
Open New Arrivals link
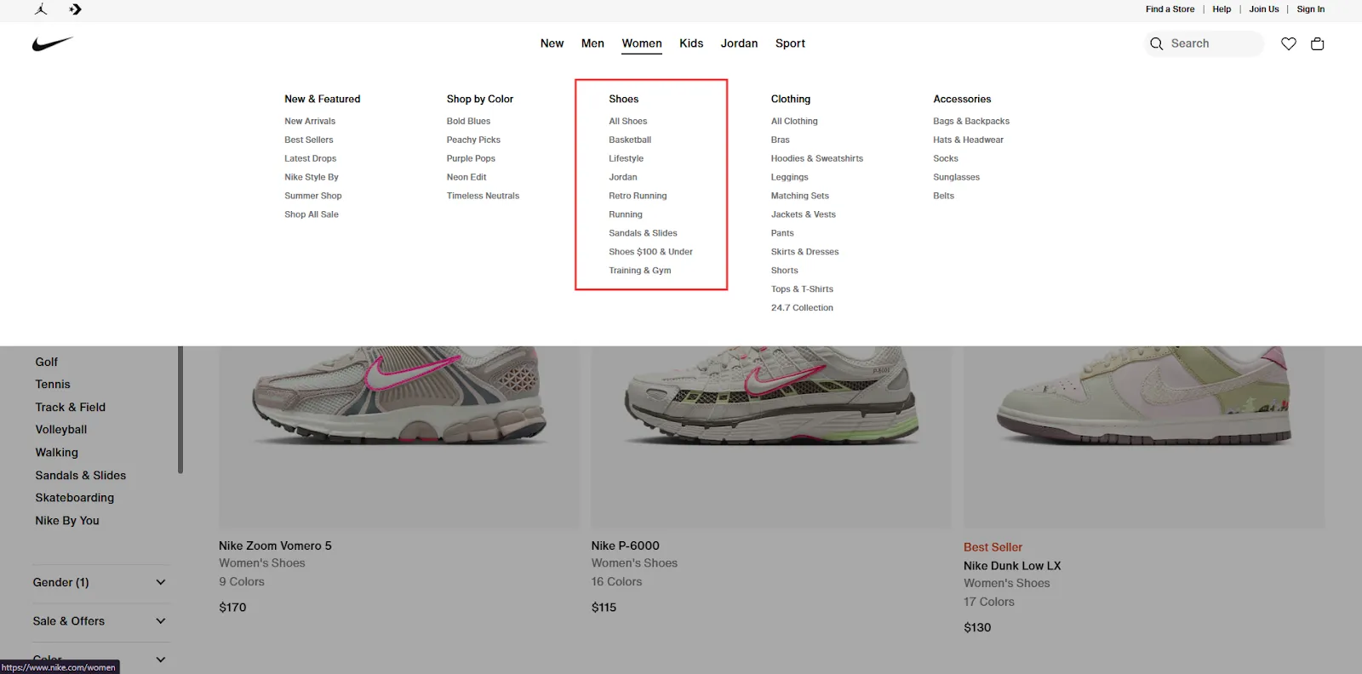click(310, 121)
